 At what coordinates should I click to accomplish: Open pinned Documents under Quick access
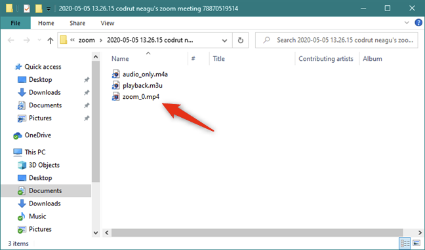(45, 105)
